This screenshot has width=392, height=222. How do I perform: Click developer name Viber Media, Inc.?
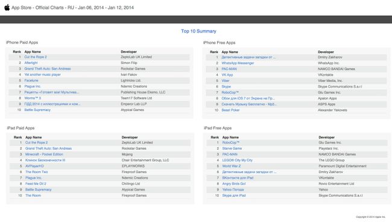330,80
